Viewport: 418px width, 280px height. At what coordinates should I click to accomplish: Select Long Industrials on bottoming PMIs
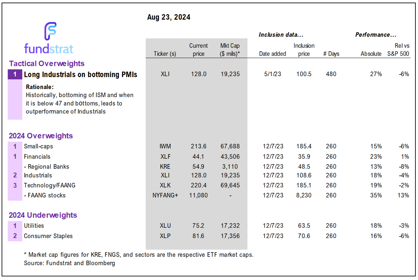click(x=80, y=75)
